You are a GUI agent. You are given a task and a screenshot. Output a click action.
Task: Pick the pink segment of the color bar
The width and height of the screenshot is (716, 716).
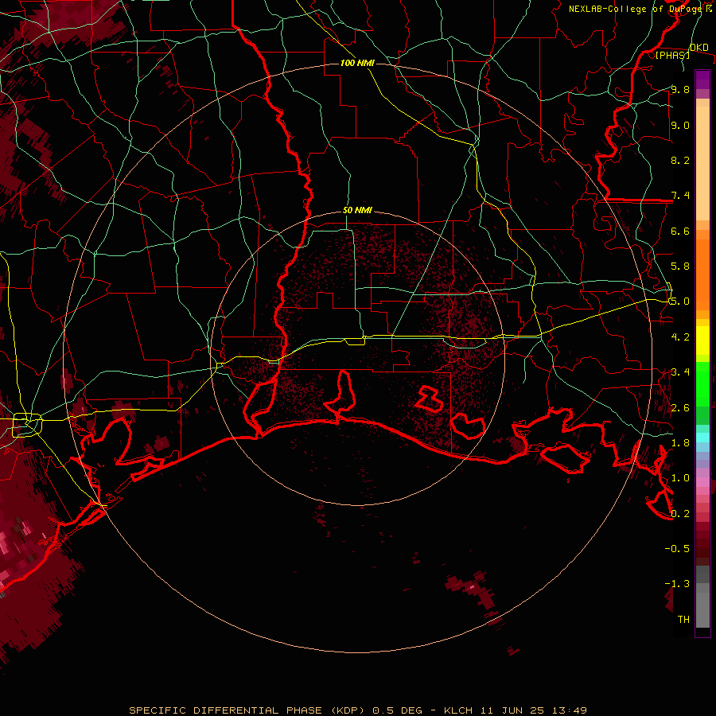(x=702, y=482)
